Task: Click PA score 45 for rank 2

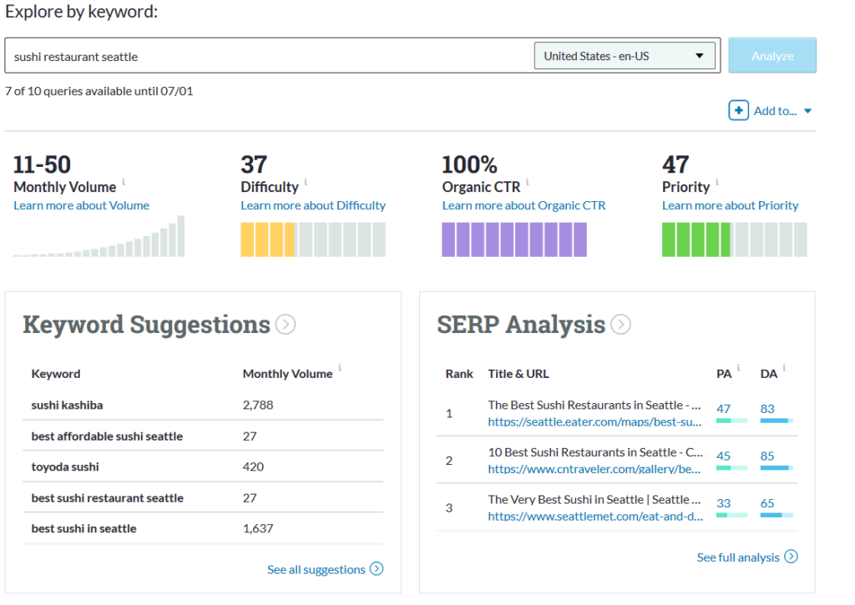Action: [x=724, y=456]
